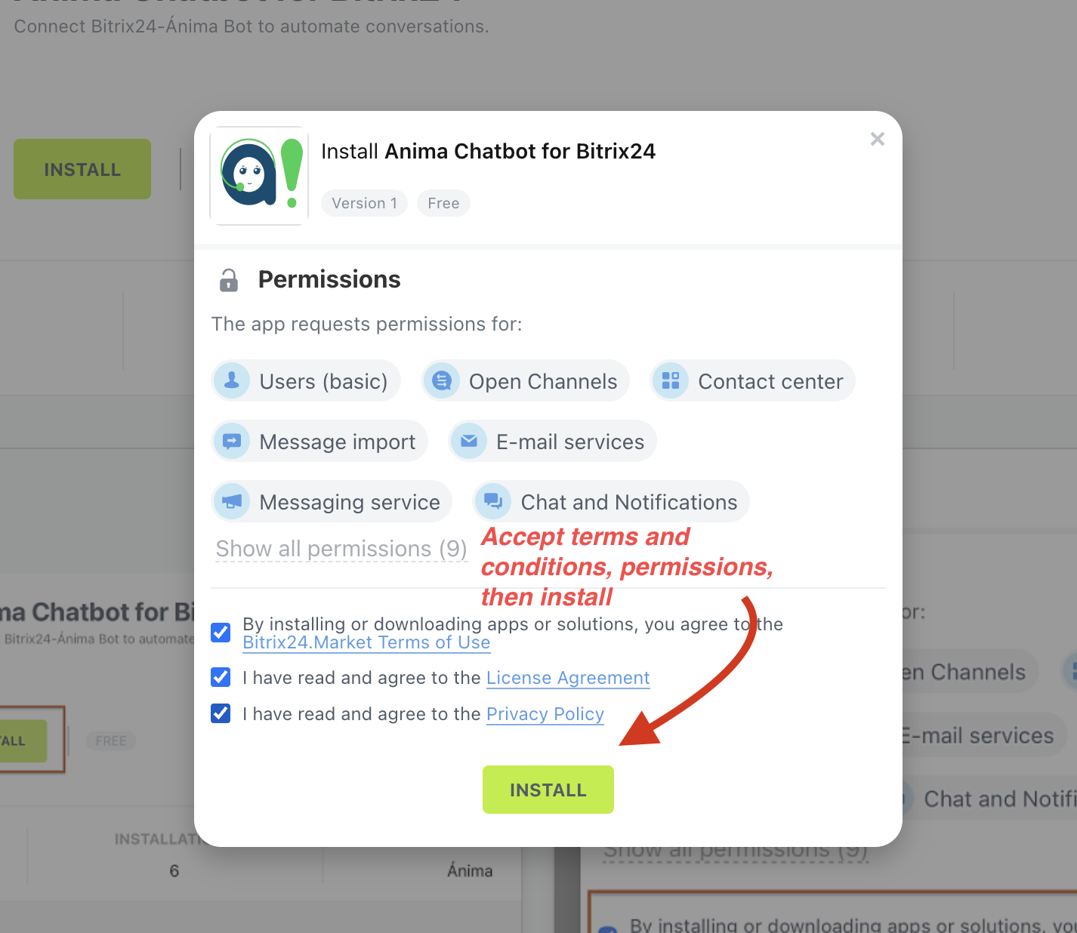Click the E-mail services envelope icon

469,441
